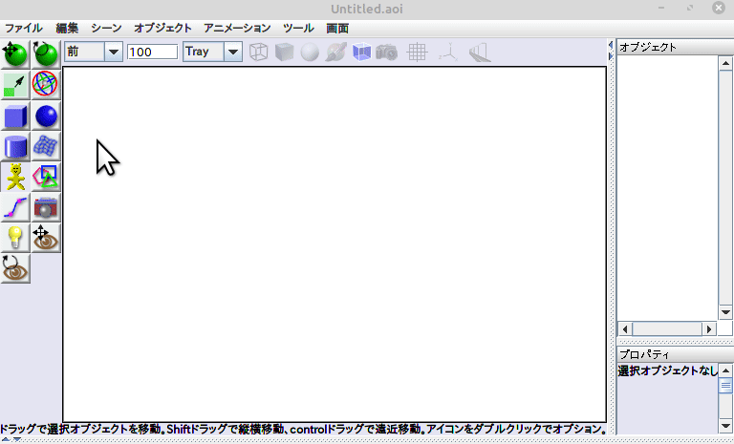Select the Resize Object tool
Image resolution: width=734 pixels, height=444 pixels.
click(x=15, y=85)
